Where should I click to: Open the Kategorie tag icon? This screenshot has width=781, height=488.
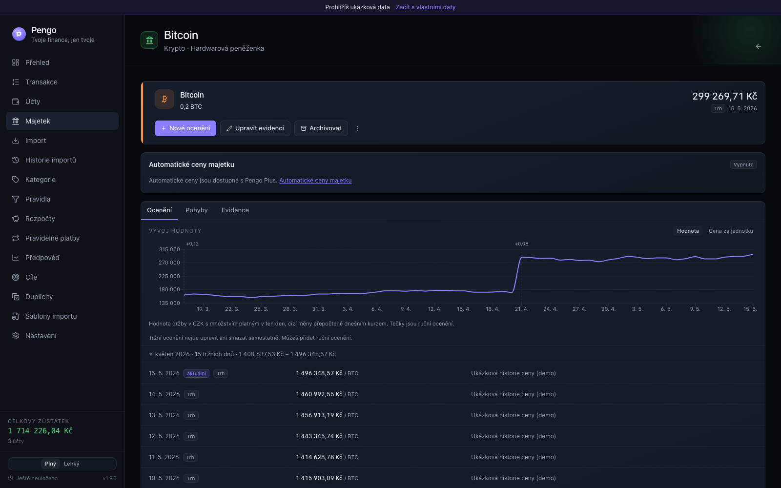click(x=16, y=180)
